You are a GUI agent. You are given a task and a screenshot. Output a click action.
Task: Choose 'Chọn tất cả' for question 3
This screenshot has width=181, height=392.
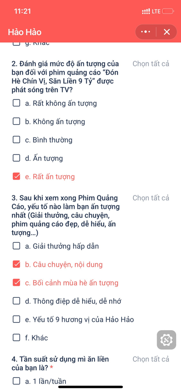[151, 198]
